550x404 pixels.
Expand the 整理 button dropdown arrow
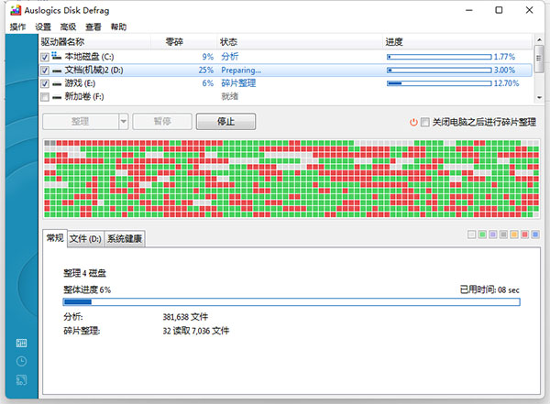click(123, 121)
